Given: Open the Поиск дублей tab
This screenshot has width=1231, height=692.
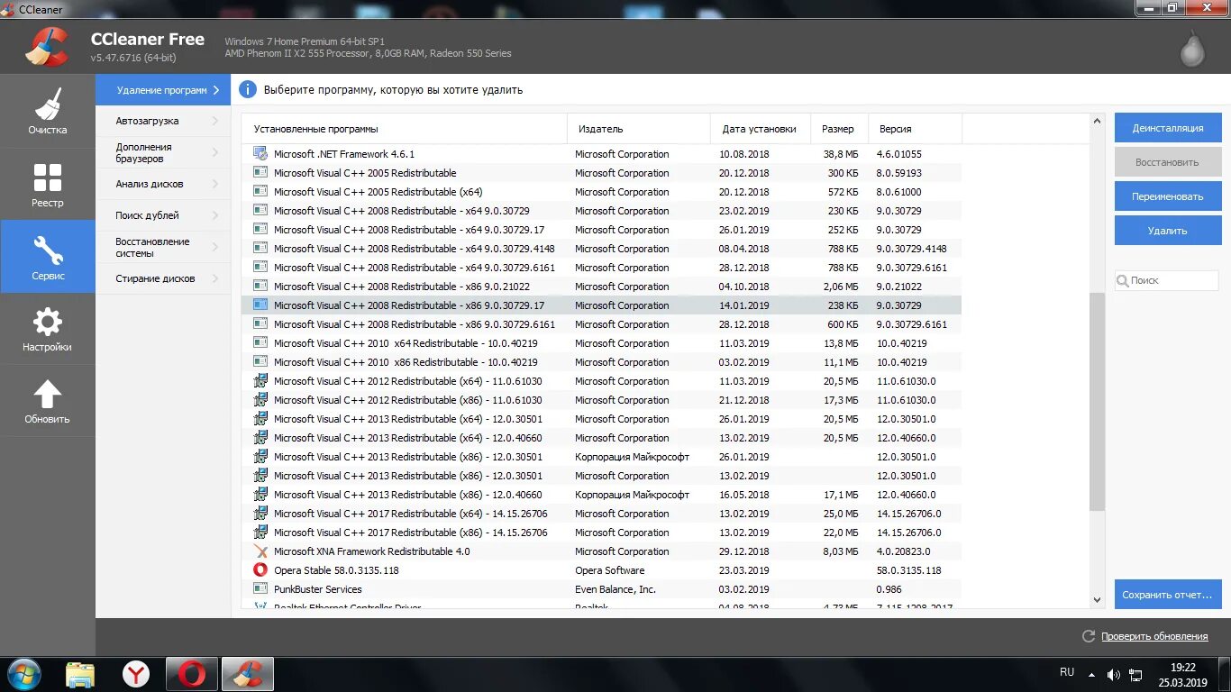Looking at the screenshot, I should (163, 215).
